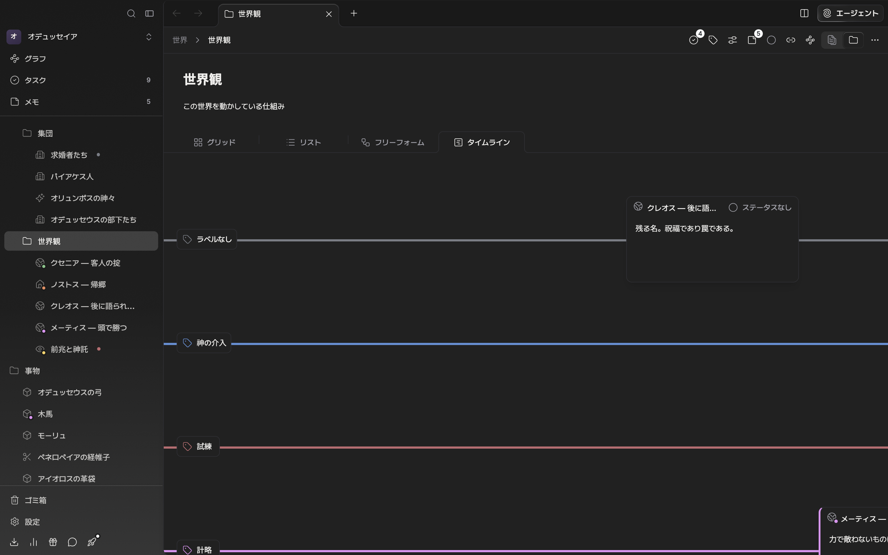Open the bar chart statistics icon
Image resolution: width=888 pixels, height=555 pixels.
tap(33, 542)
